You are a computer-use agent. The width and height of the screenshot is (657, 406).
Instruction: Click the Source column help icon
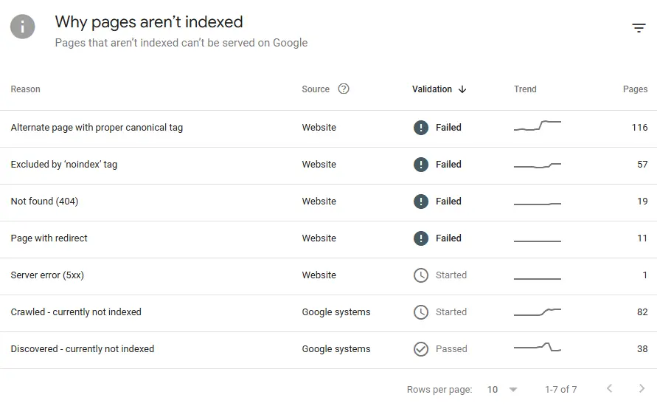click(x=344, y=89)
